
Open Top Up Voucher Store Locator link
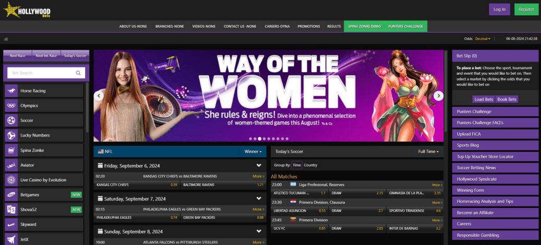click(495, 156)
